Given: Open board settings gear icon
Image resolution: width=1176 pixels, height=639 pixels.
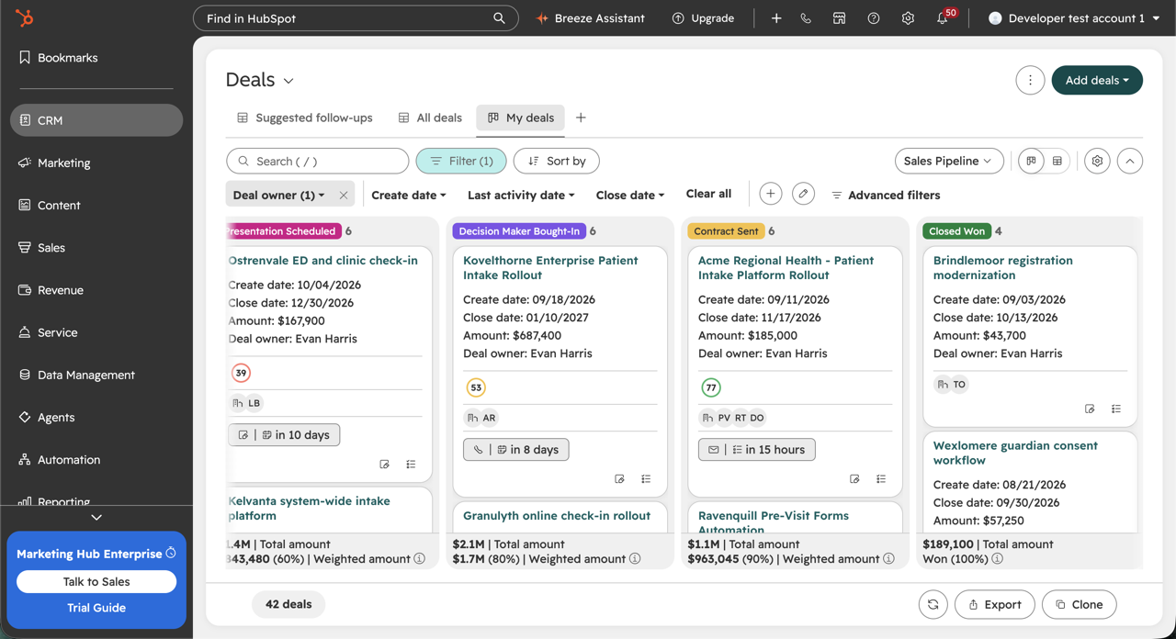Looking at the screenshot, I should (1097, 161).
